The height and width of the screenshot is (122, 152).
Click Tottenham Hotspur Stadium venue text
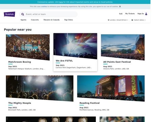point(26,69)
